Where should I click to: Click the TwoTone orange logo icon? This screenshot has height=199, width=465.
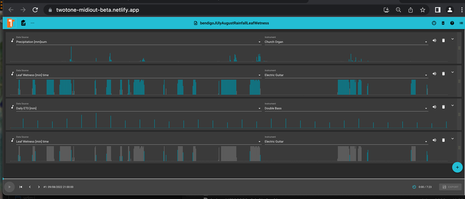11,23
